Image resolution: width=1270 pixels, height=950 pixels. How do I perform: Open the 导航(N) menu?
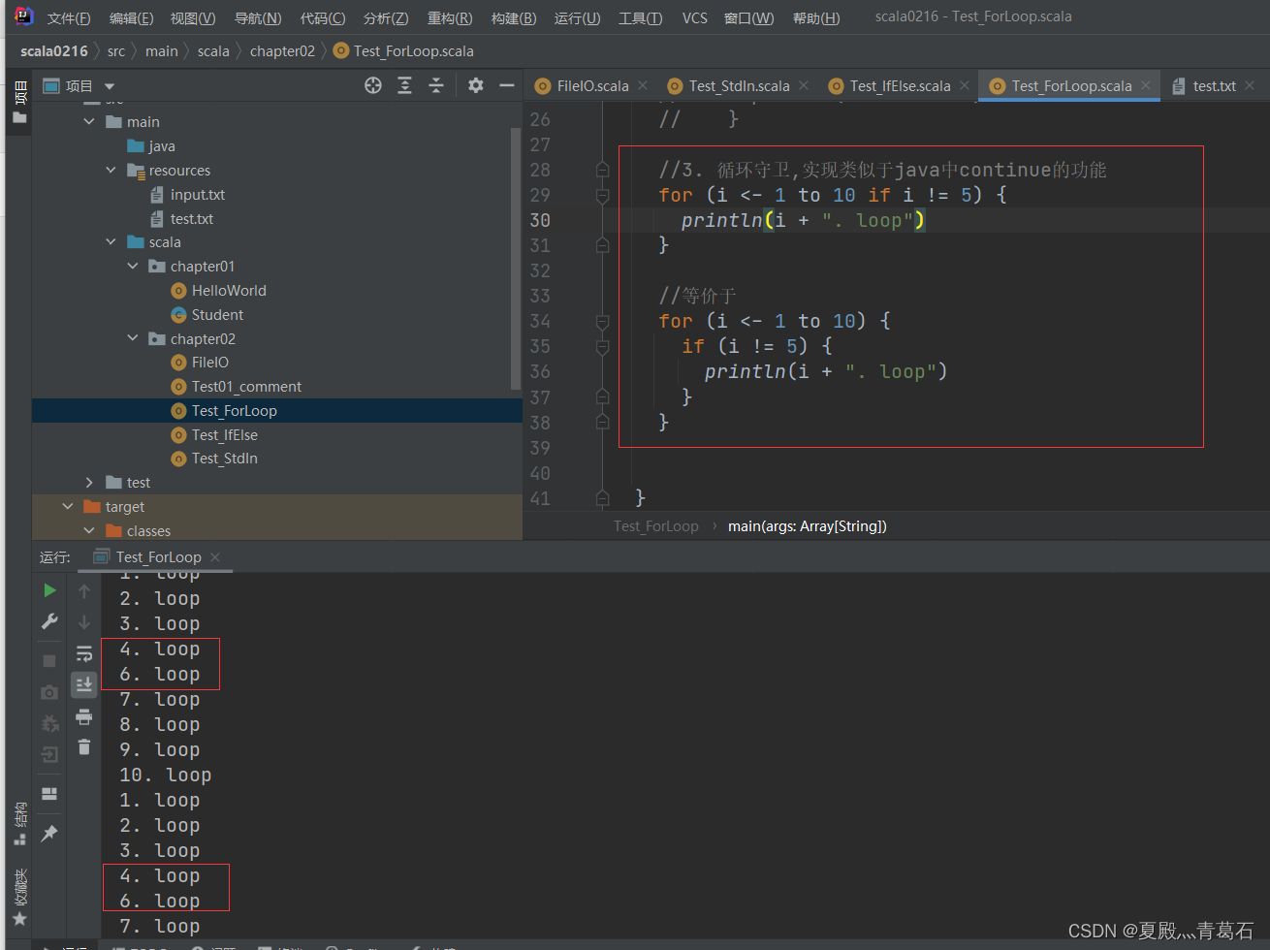tap(258, 18)
